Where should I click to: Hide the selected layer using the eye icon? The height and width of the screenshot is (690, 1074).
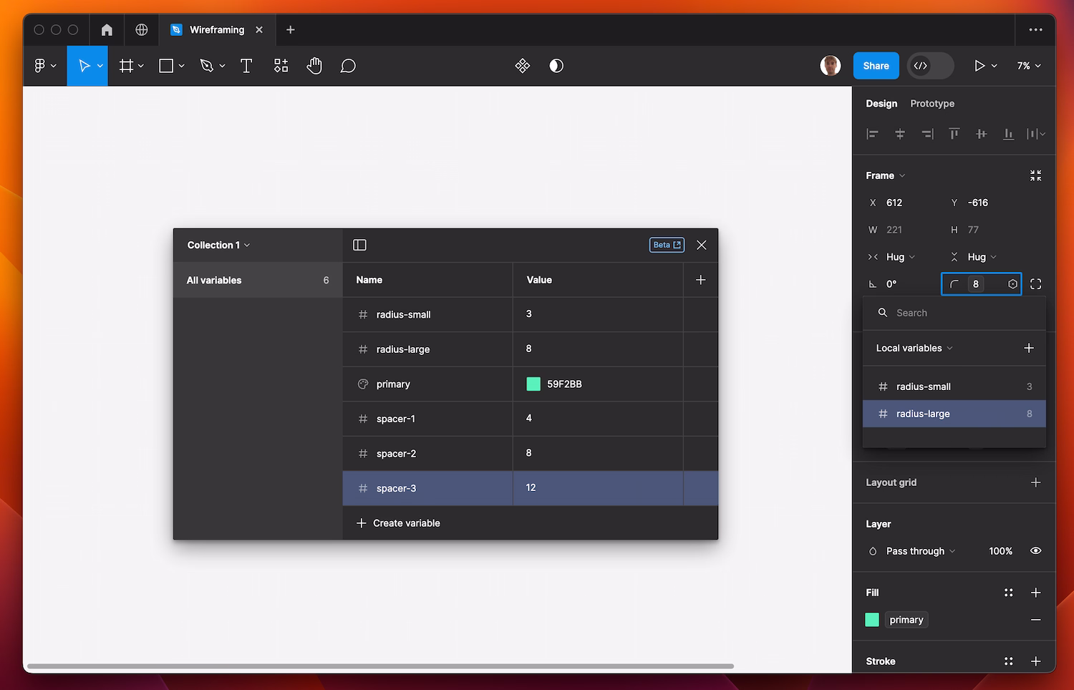pos(1035,550)
